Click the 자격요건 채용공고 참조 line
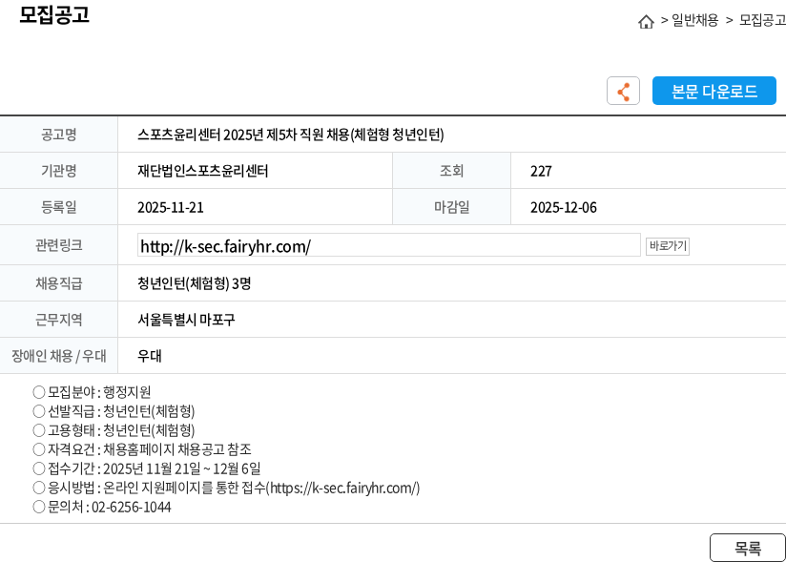The height and width of the screenshot is (562, 786). [142, 449]
